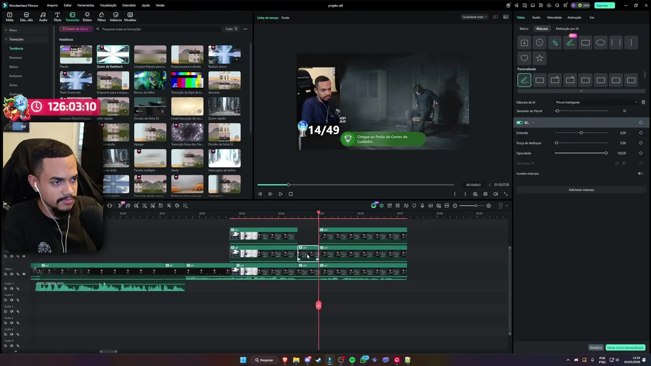The image size is (651, 366).
Task: Click Salvar como personalizado button
Action: click(625, 348)
